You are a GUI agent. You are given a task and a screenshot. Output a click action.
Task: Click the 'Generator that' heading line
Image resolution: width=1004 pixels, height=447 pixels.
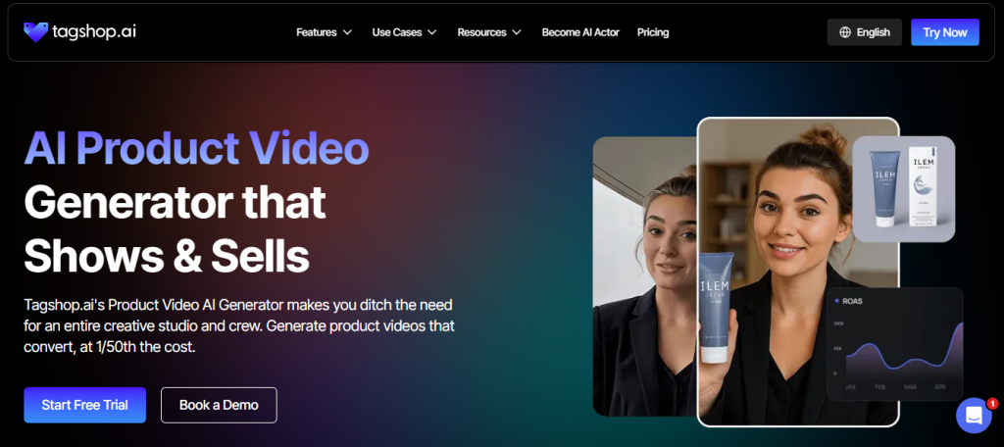click(175, 202)
